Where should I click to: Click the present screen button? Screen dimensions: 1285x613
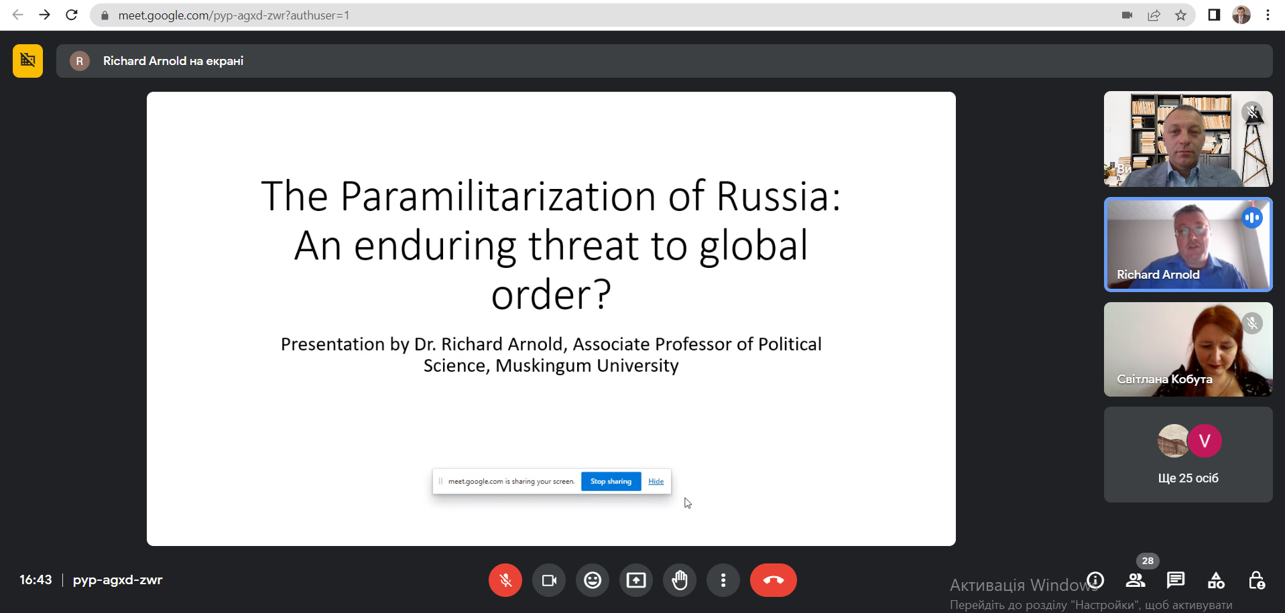[x=636, y=580]
